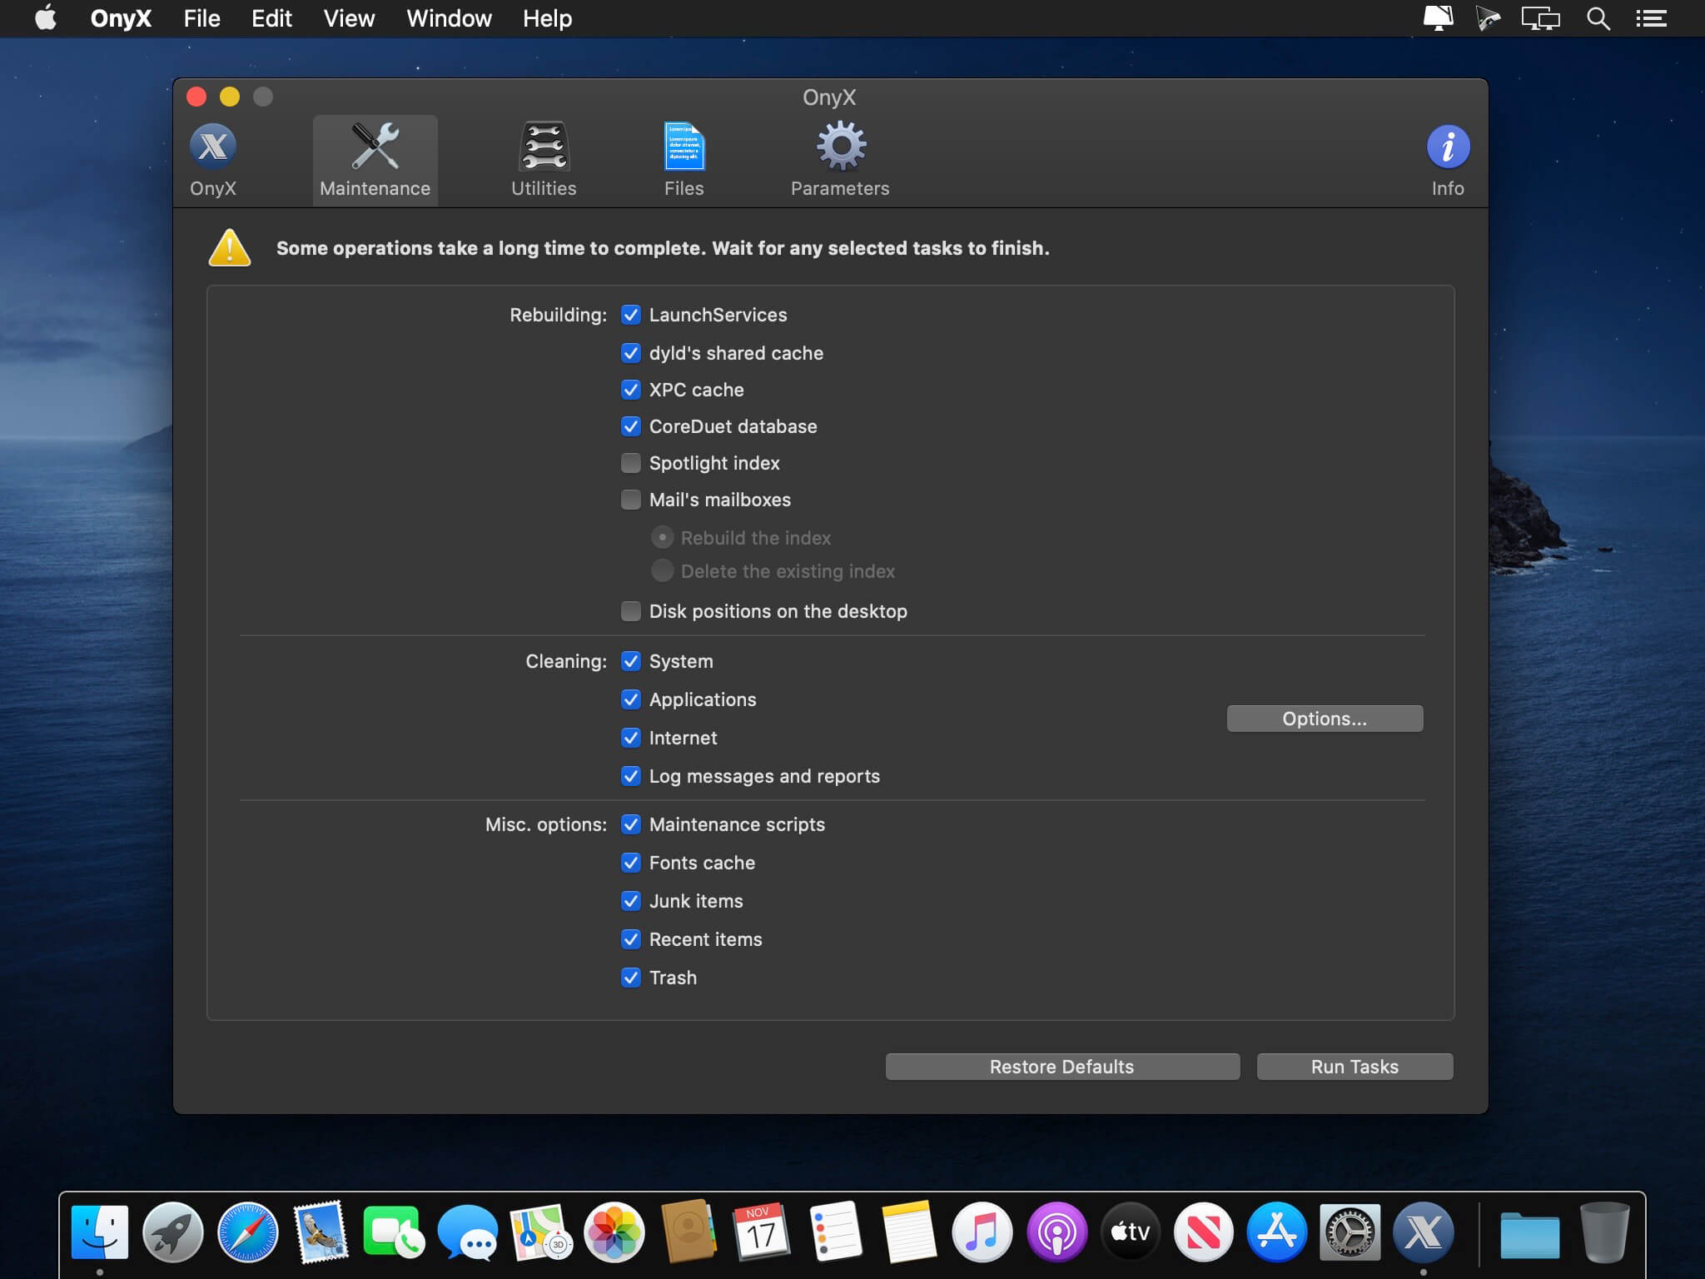The width and height of the screenshot is (1705, 1279).
Task: Uncheck Applications cleaning
Action: (631, 699)
